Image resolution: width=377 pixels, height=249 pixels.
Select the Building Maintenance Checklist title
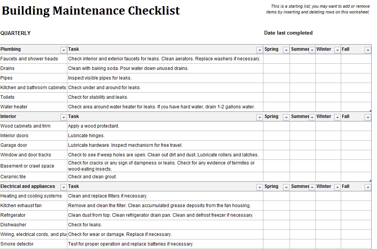91,11
